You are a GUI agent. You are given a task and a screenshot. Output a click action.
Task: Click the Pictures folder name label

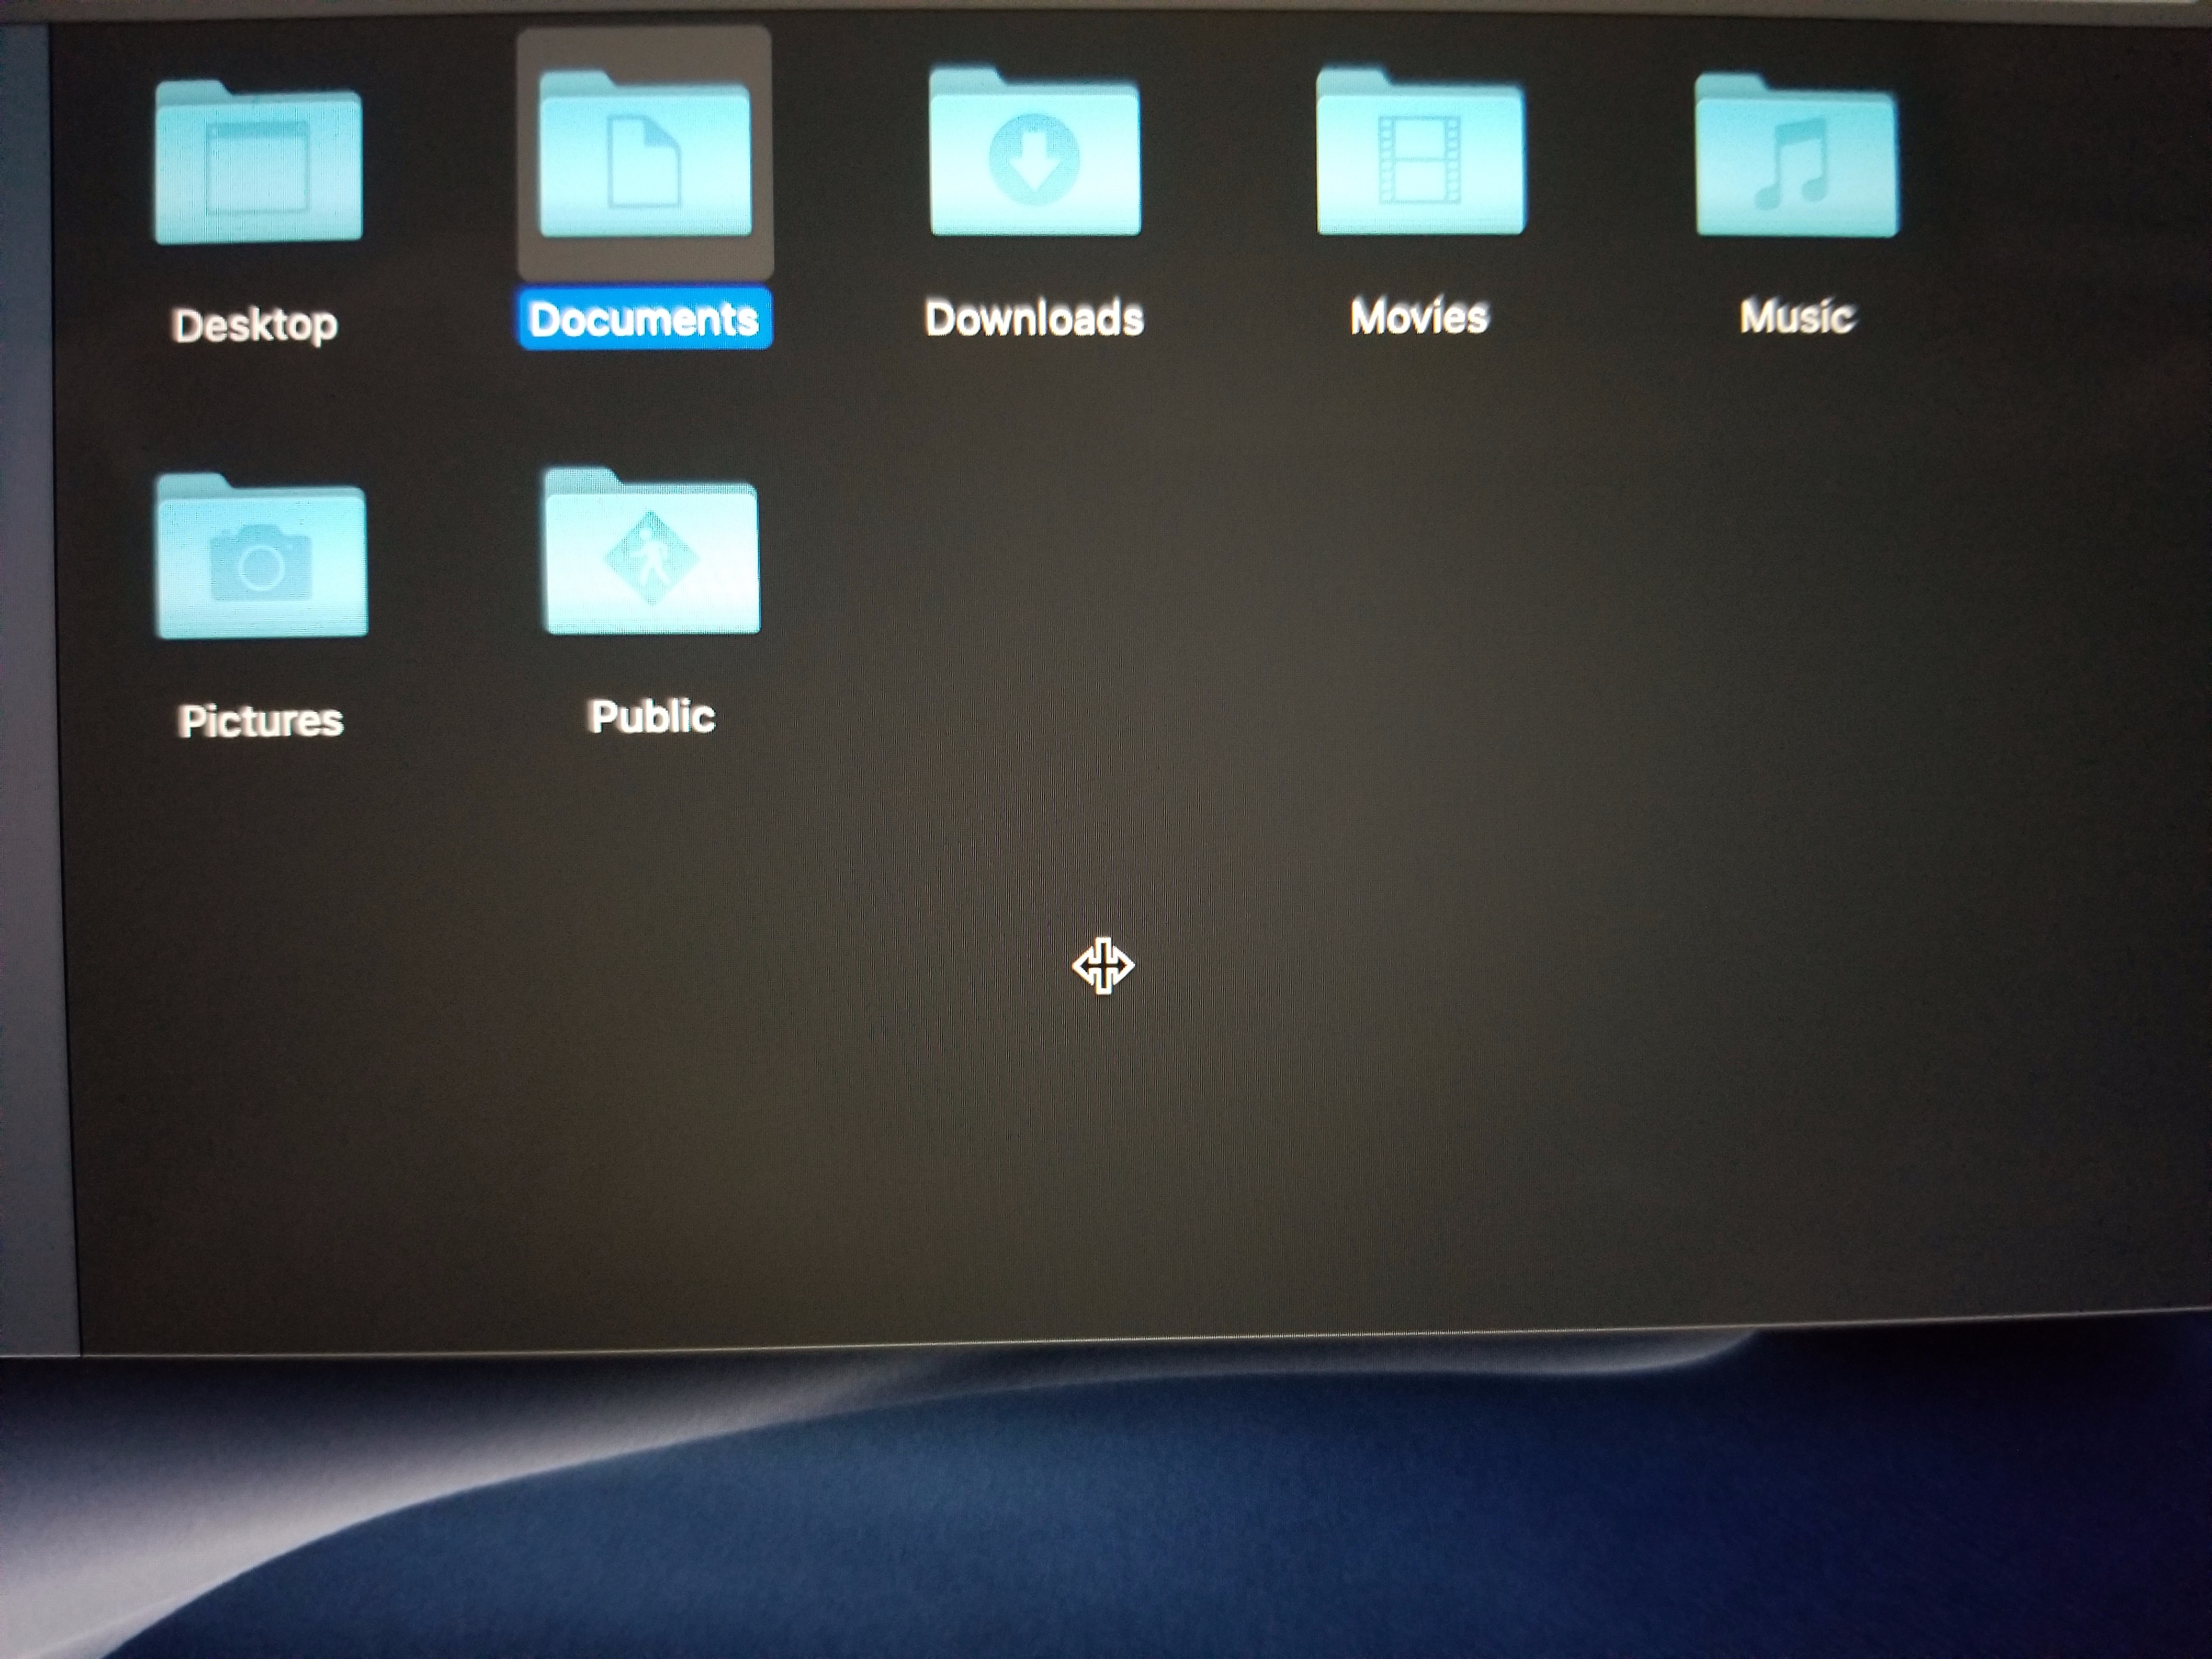tap(261, 721)
